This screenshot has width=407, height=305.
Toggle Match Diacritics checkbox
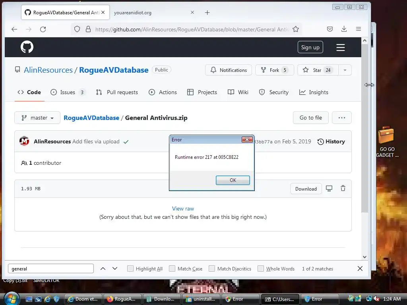tap(212, 268)
